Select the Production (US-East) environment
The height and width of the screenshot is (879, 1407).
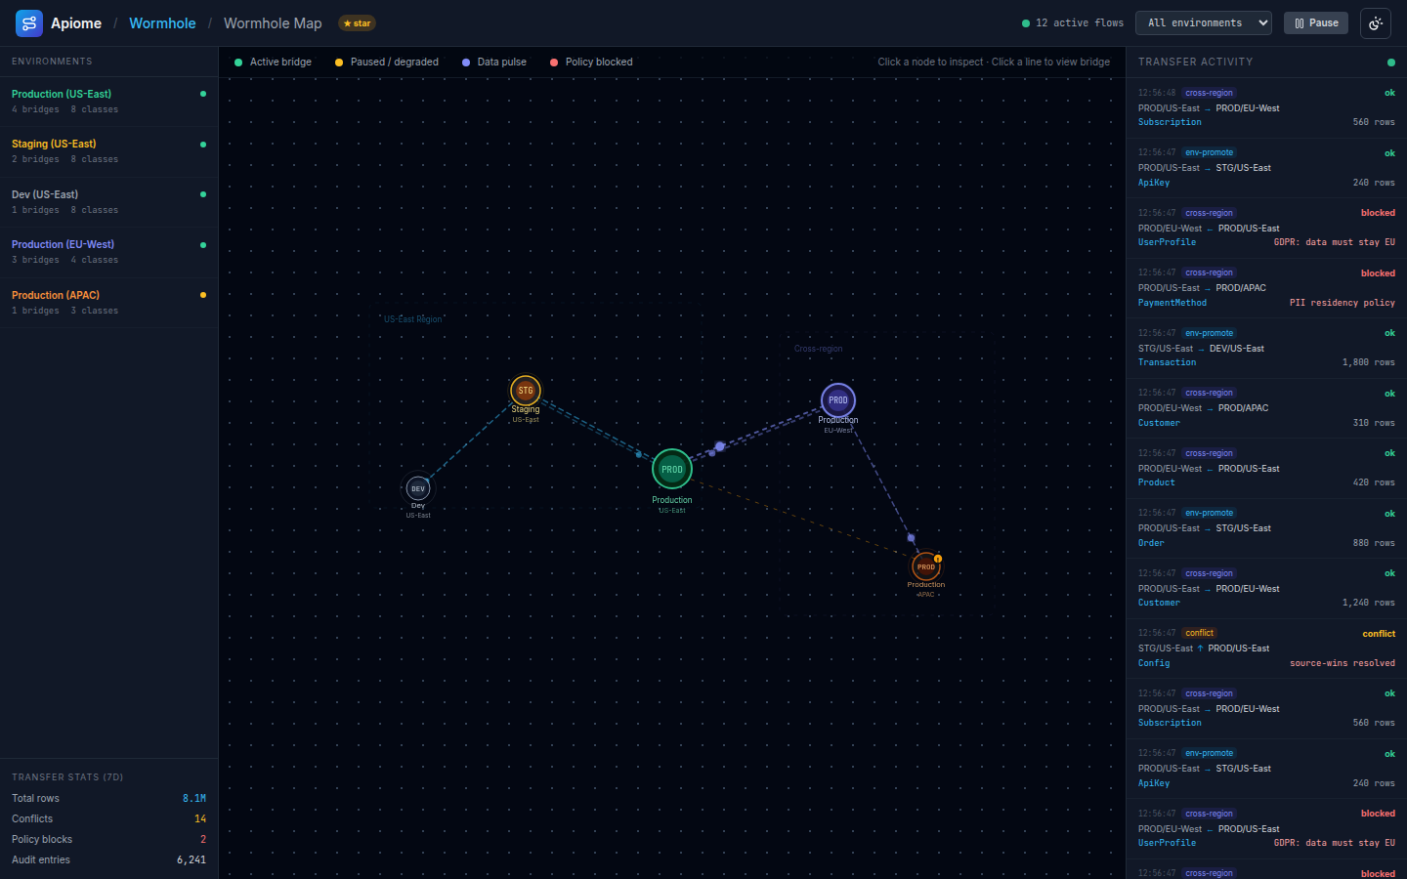pos(108,102)
